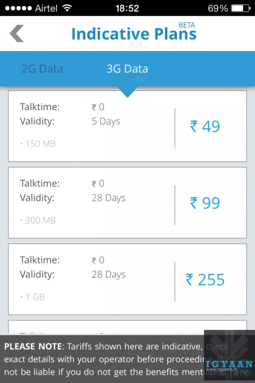Tap the BETA label
The image size is (255, 383).
click(187, 25)
